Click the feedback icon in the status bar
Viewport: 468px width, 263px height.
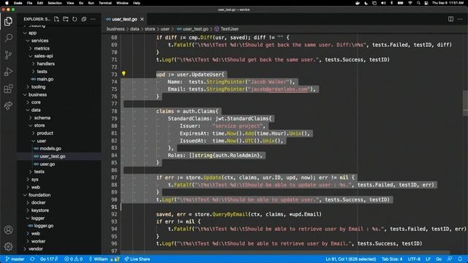pyautogui.click(x=450, y=259)
